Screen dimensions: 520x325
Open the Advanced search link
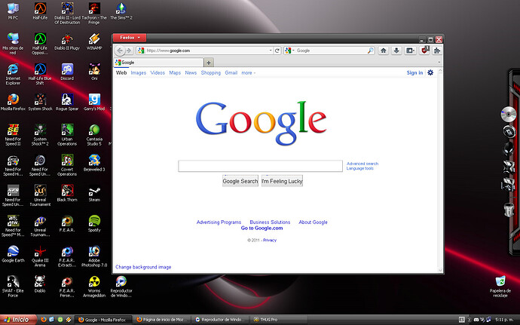click(362, 164)
